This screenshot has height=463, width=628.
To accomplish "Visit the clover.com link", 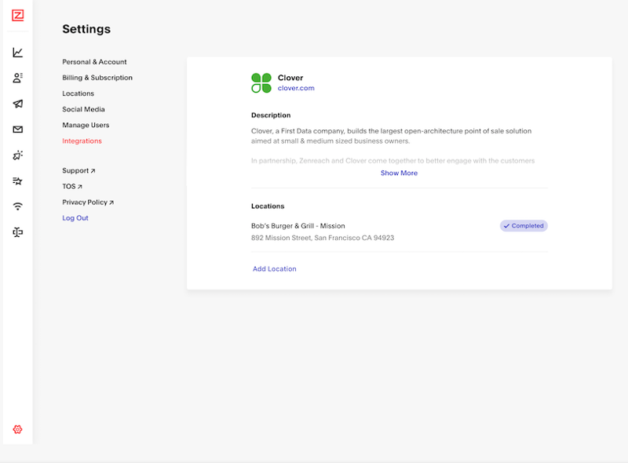I will click(296, 88).
